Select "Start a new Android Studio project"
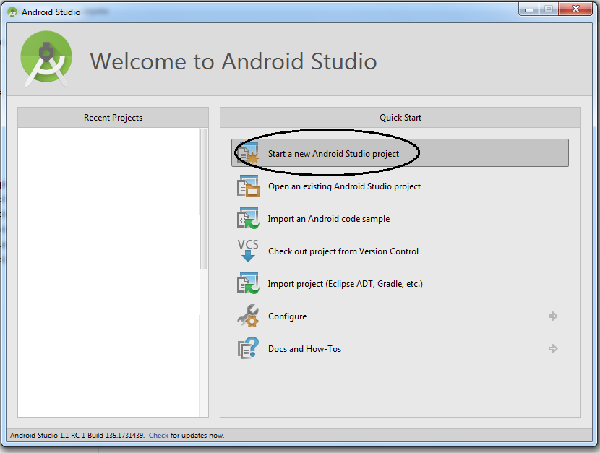Image resolution: width=600 pixels, height=453 pixels. 333,154
